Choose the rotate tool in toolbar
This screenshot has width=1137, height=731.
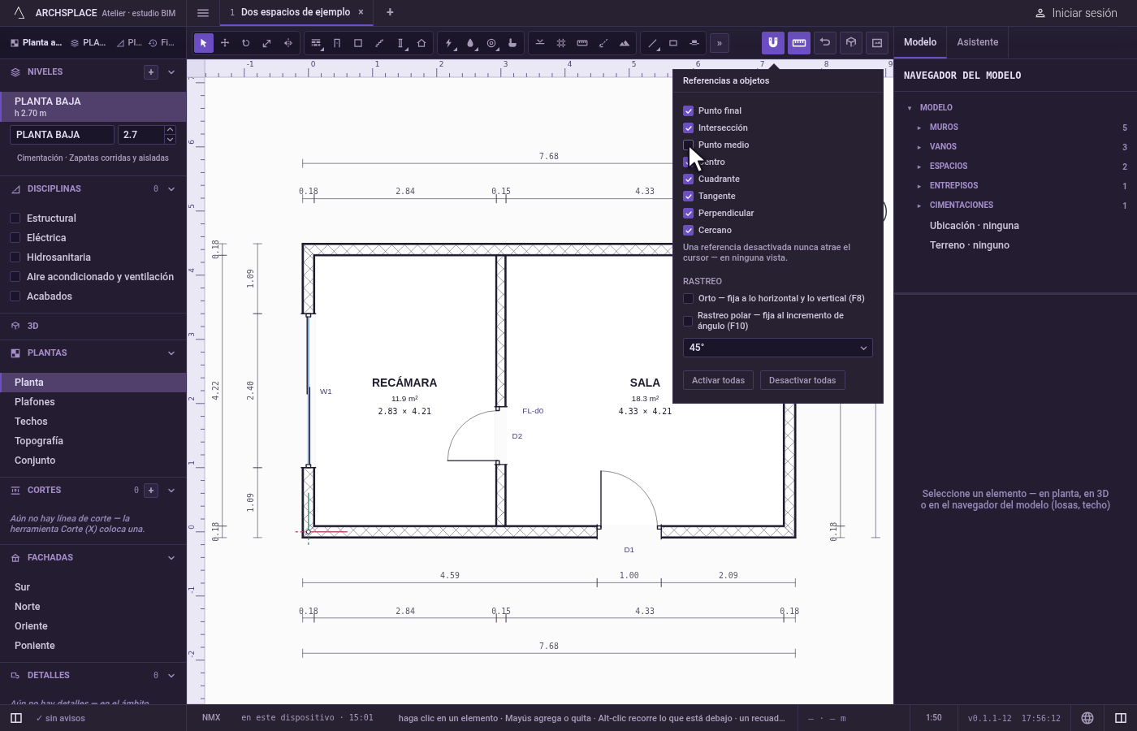pos(246,43)
